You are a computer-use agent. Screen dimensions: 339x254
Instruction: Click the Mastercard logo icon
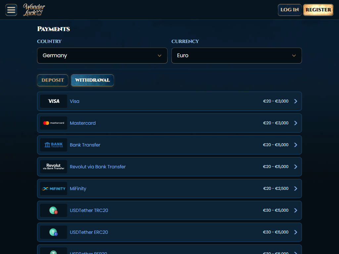54,123
